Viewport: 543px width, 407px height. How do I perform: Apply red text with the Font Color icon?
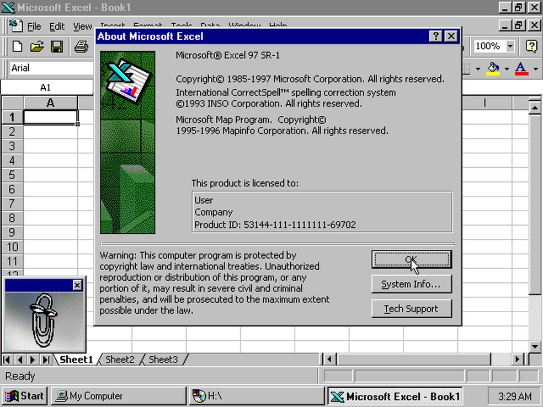[521, 68]
